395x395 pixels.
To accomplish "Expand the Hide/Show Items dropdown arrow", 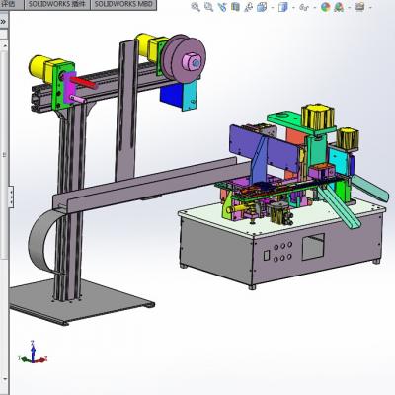I will point(314,7).
